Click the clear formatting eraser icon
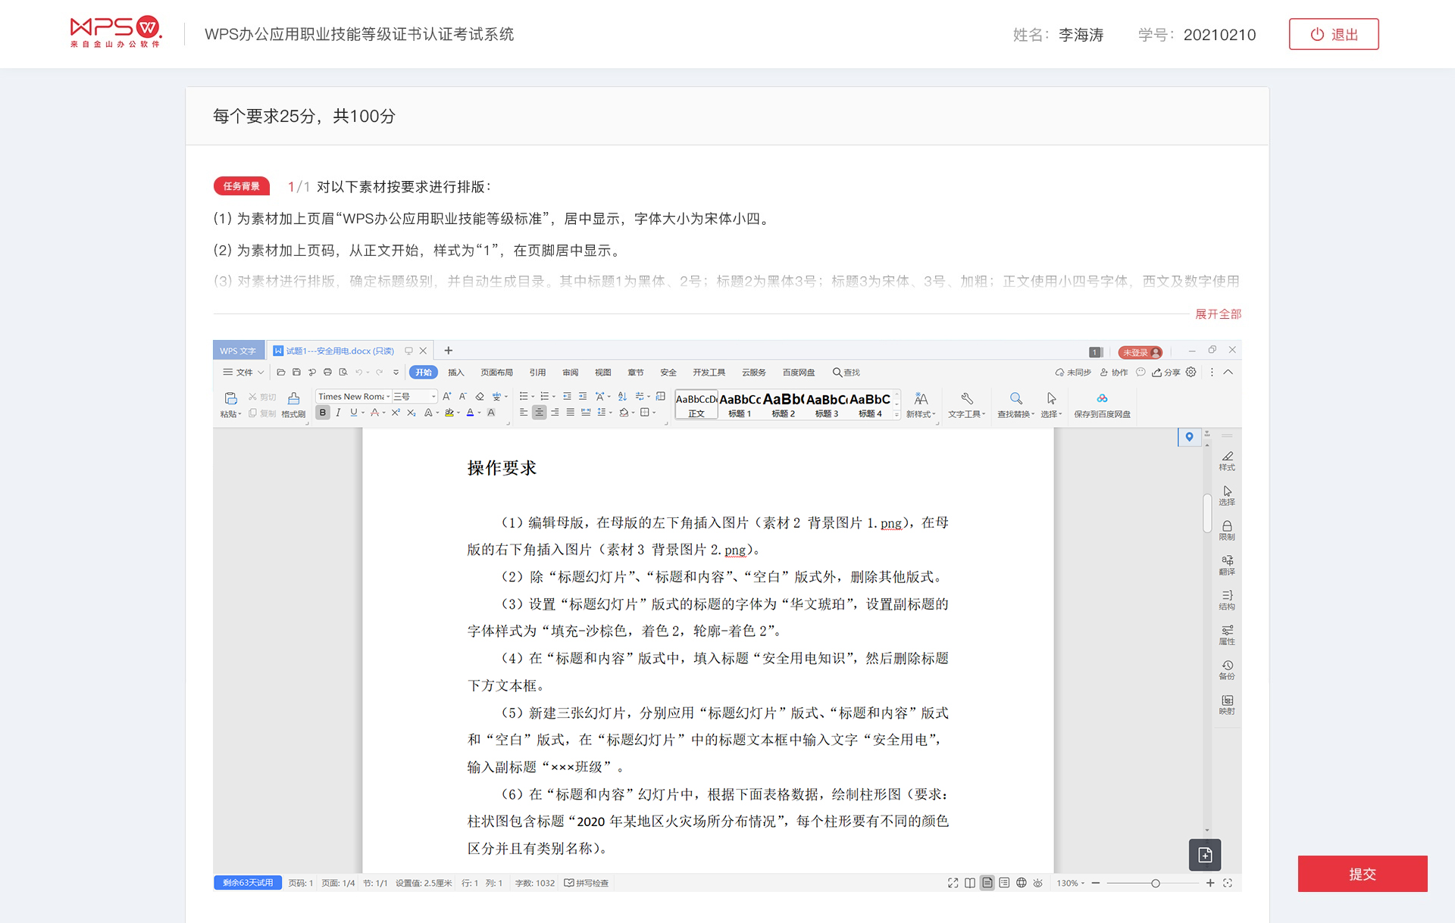1455x923 pixels. (480, 396)
